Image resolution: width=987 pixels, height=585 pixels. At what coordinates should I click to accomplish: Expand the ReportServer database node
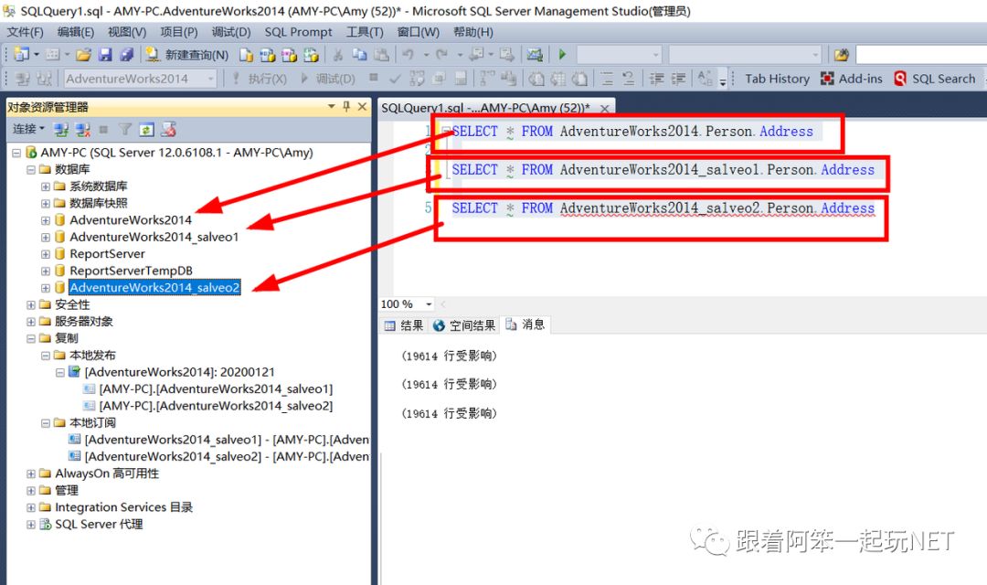click(x=46, y=254)
